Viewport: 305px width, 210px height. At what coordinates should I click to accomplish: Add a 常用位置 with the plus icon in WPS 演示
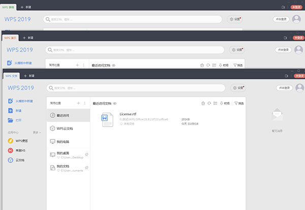(x=77, y=65)
